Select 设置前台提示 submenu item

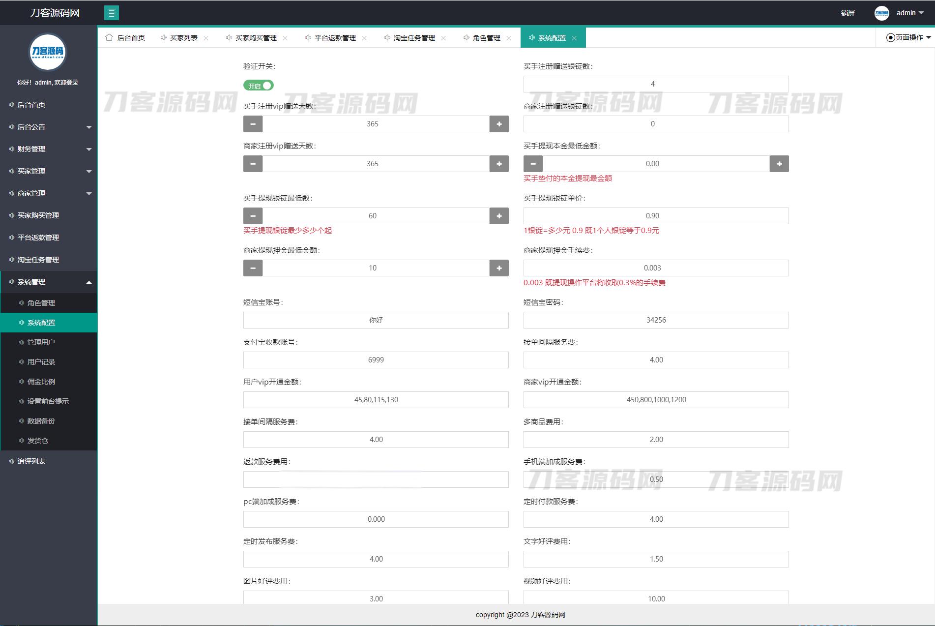(x=49, y=401)
